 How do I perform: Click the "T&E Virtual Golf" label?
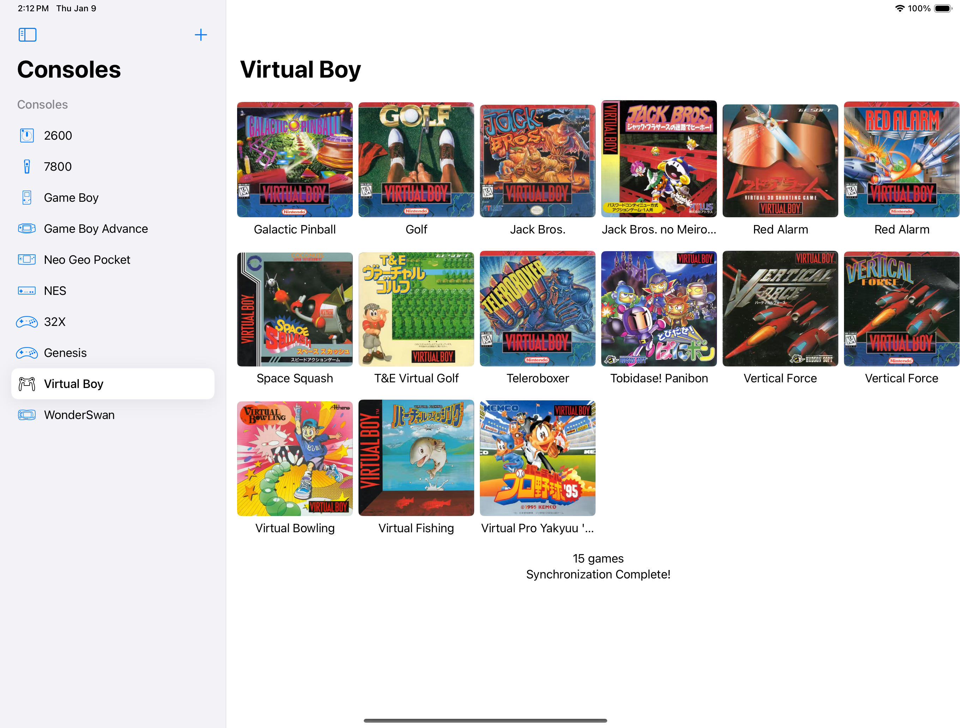pyautogui.click(x=416, y=378)
